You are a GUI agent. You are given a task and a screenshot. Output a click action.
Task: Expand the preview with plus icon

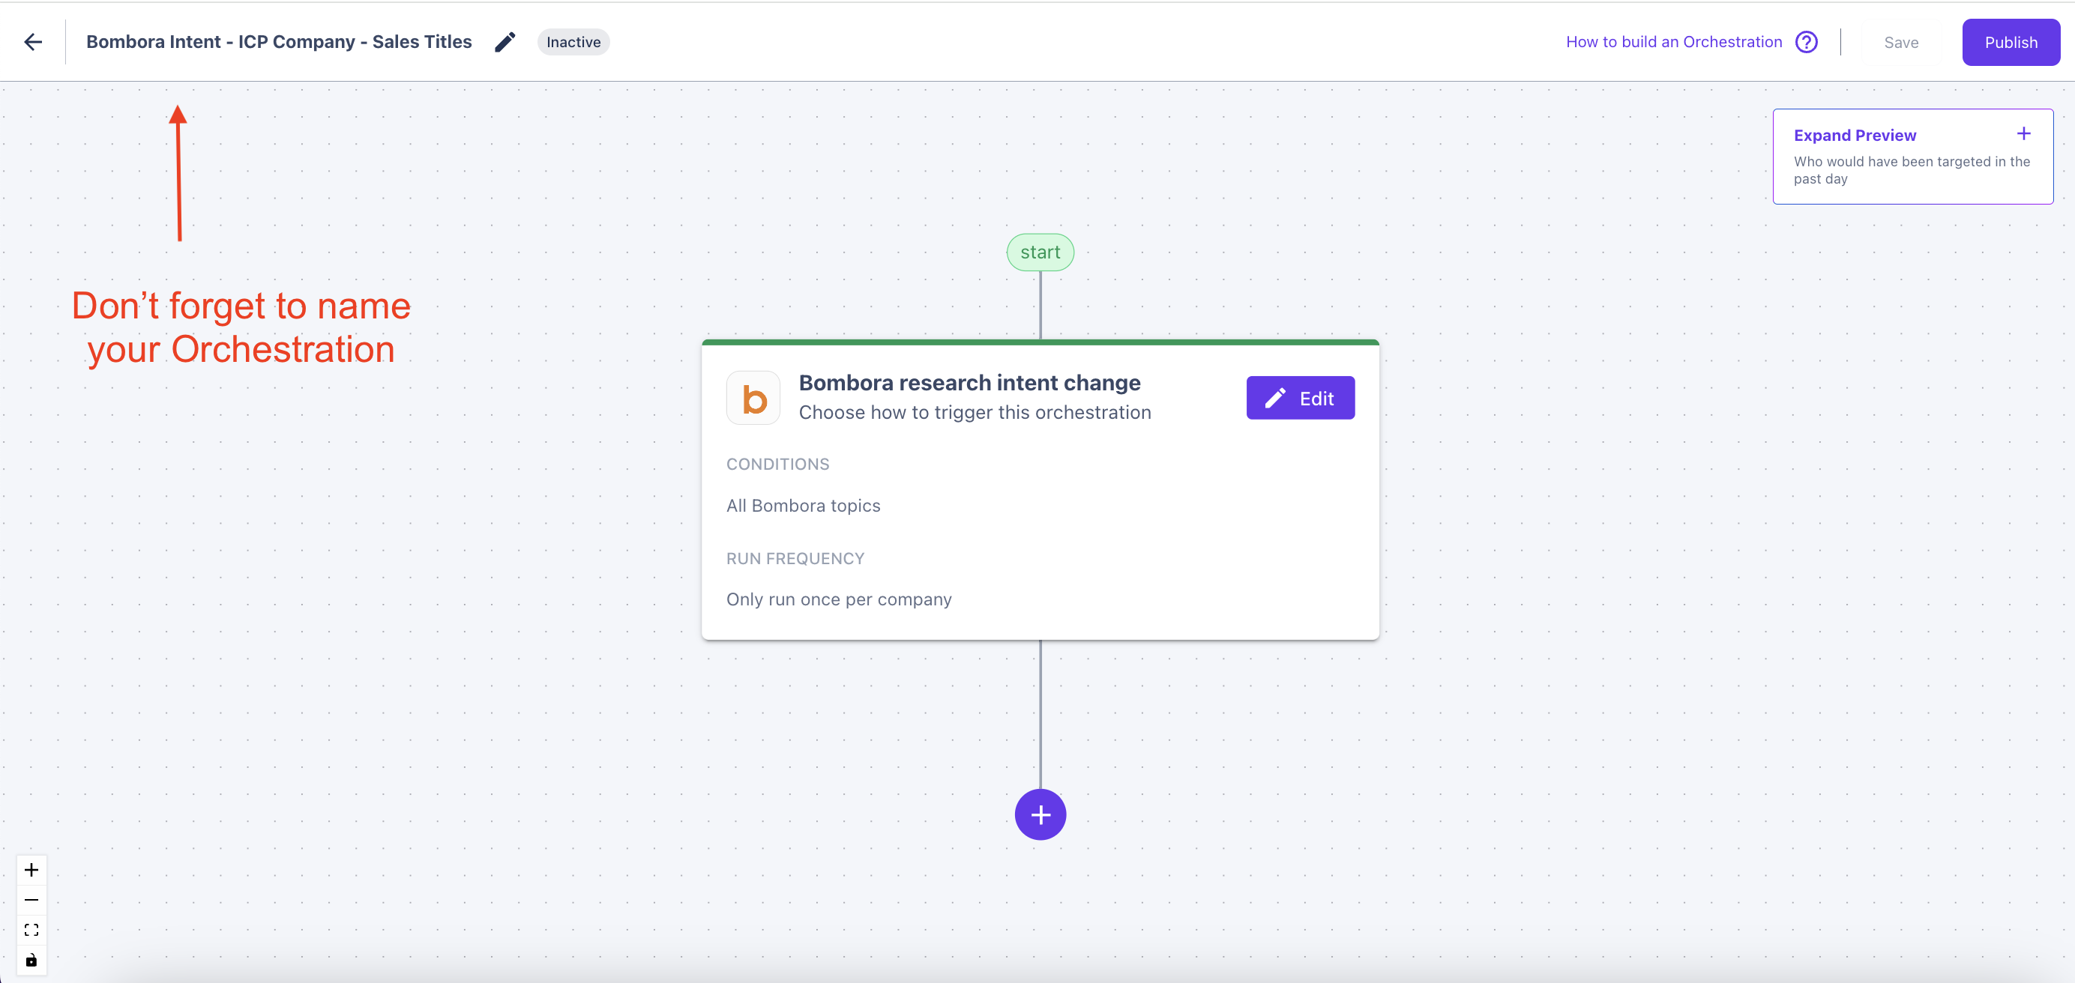pos(2023,133)
